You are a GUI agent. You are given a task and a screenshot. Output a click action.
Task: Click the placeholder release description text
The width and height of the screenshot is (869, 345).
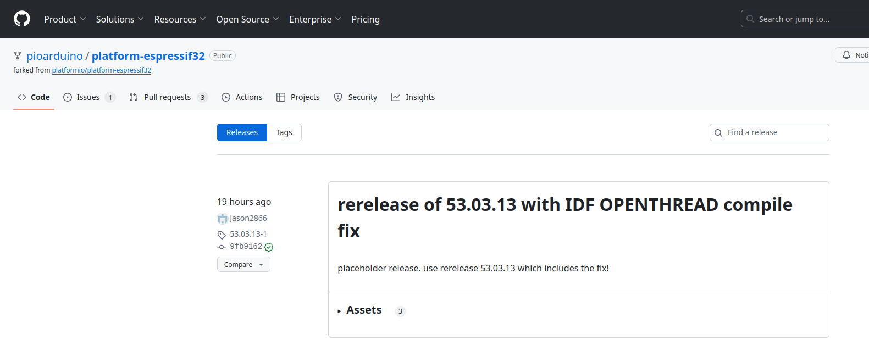[x=473, y=268]
